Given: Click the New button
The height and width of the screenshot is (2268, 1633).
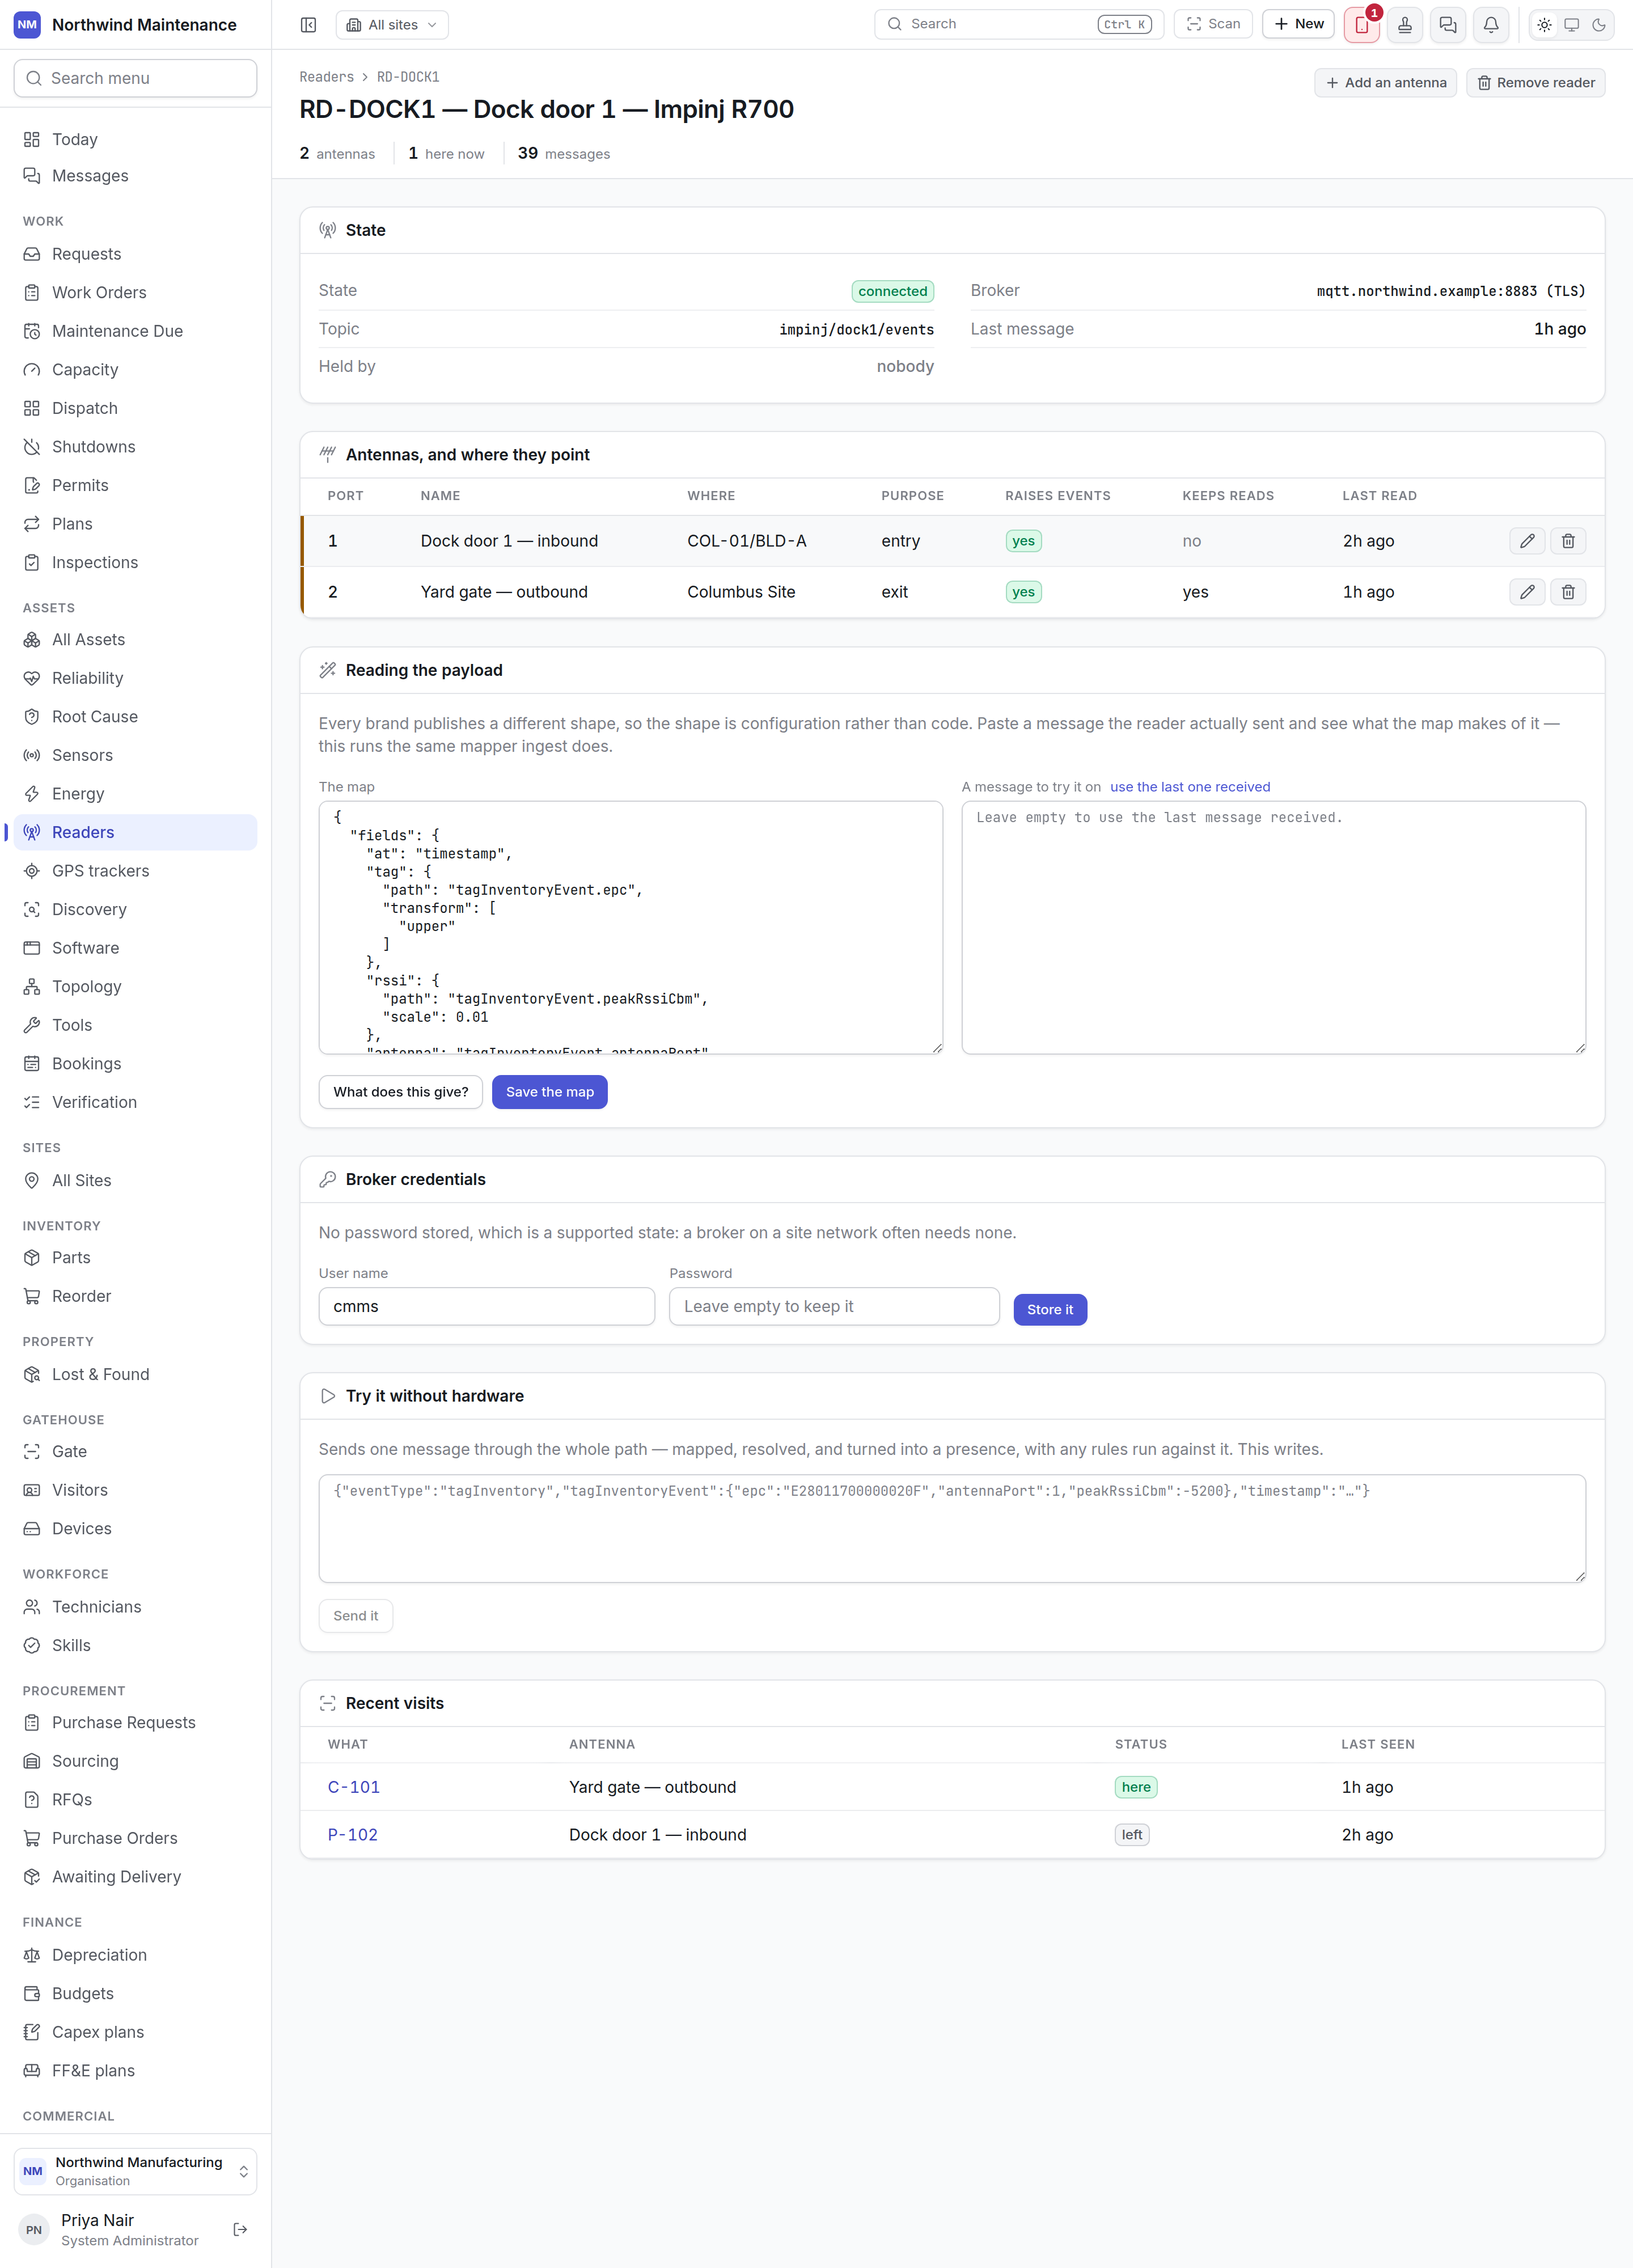Looking at the screenshot, I should [x=1298, y=24].
